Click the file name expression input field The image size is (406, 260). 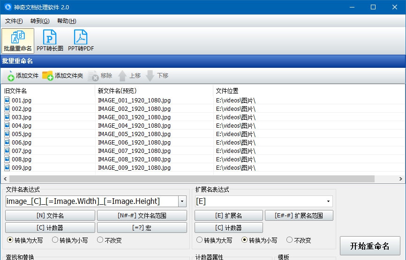tap(92, 202)
